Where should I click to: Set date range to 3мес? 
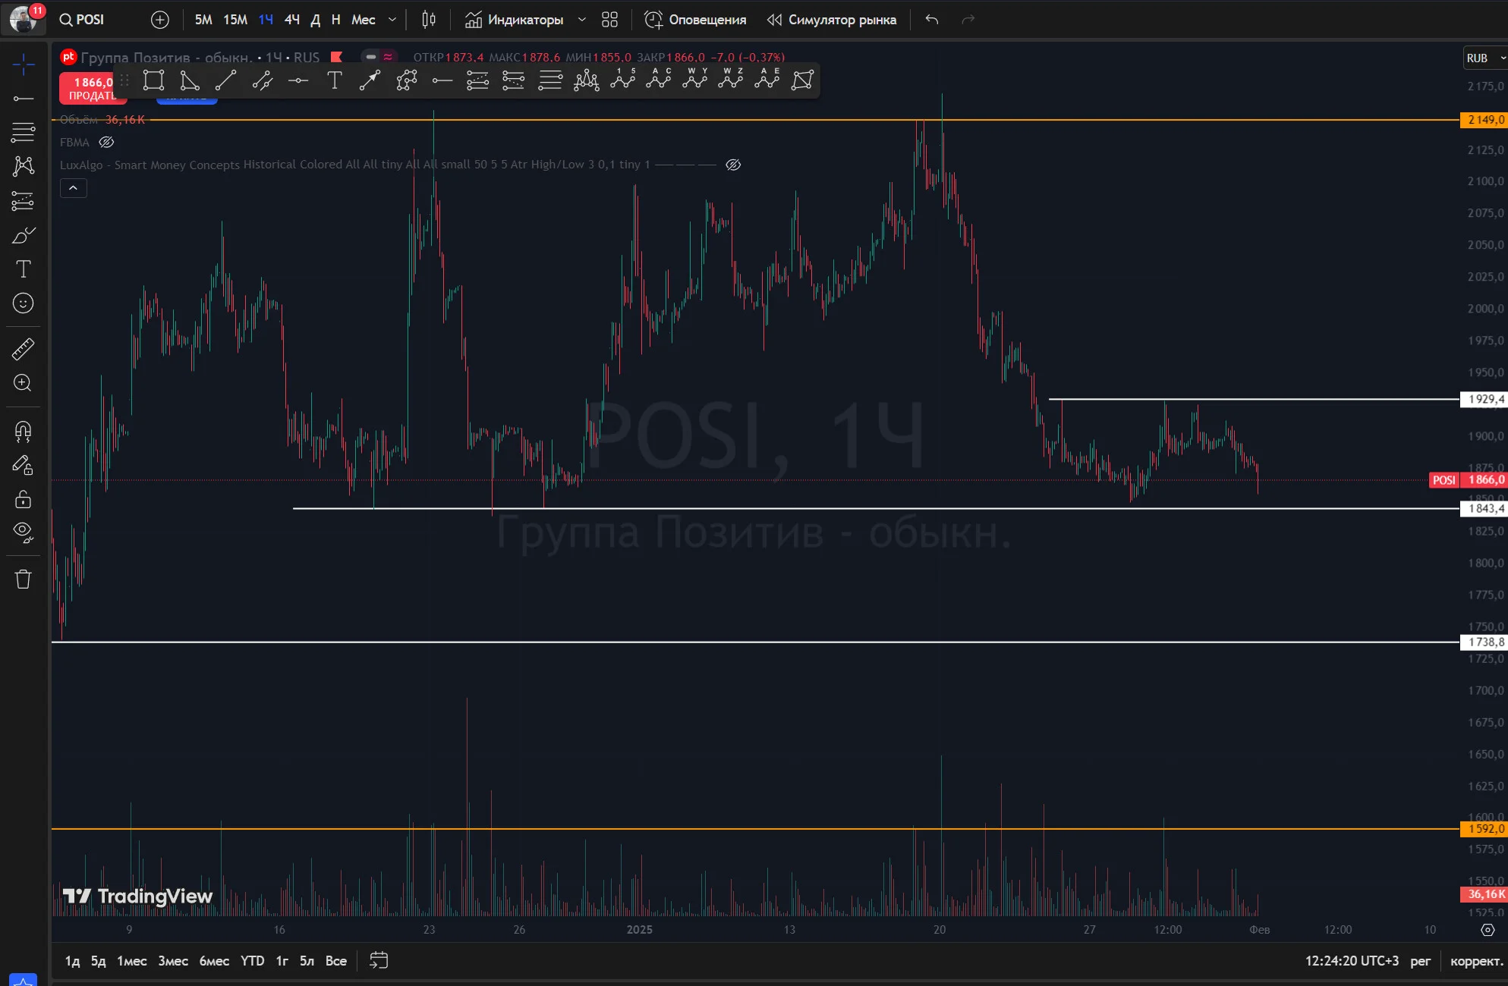click(x=173, y=961)
